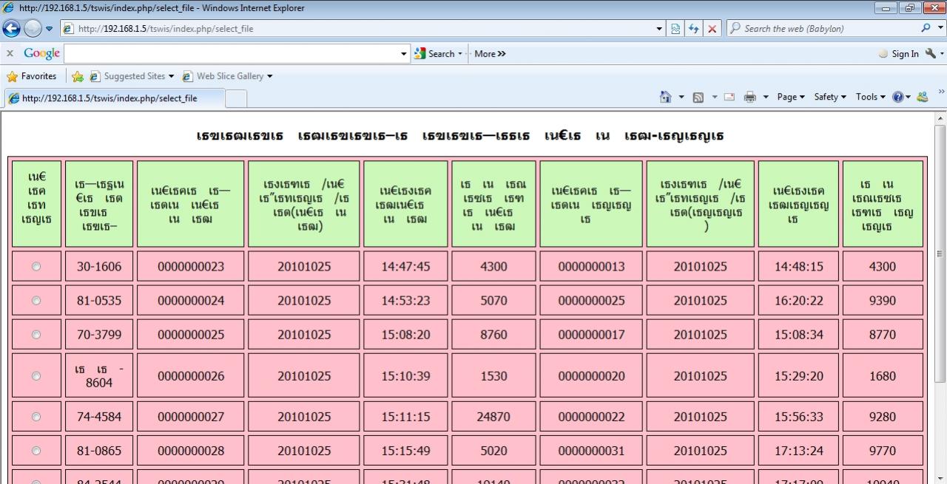Click the cell showing 0000000031
Viewport: 947px width, 484px height.
(591, 451)
